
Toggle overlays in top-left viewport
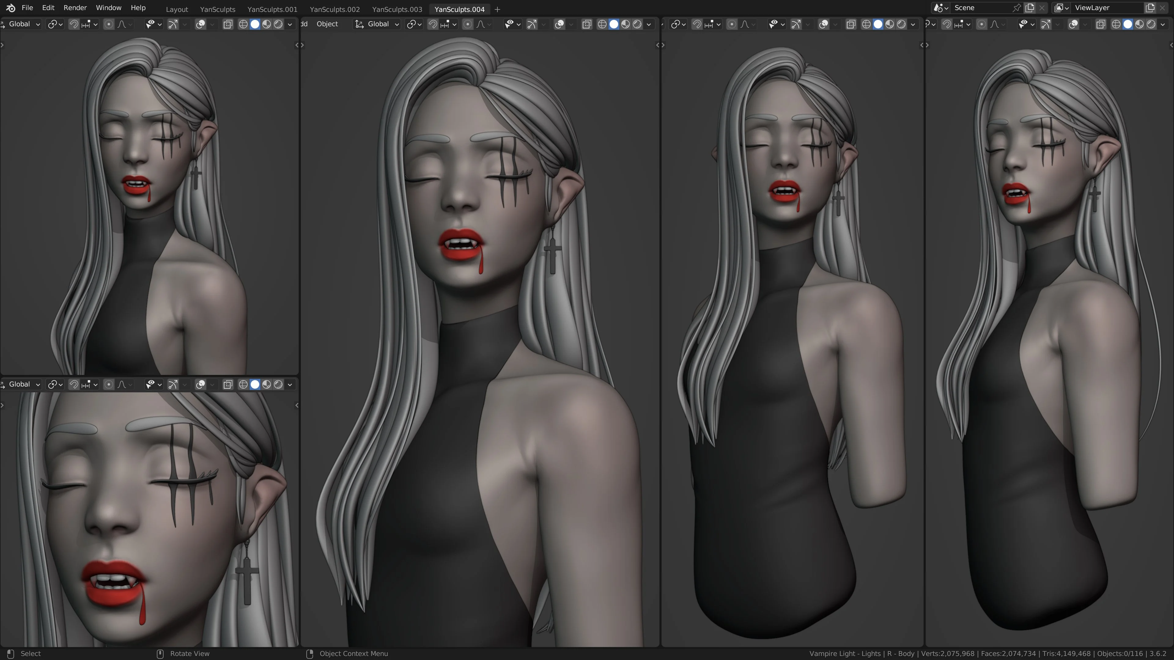200,24
